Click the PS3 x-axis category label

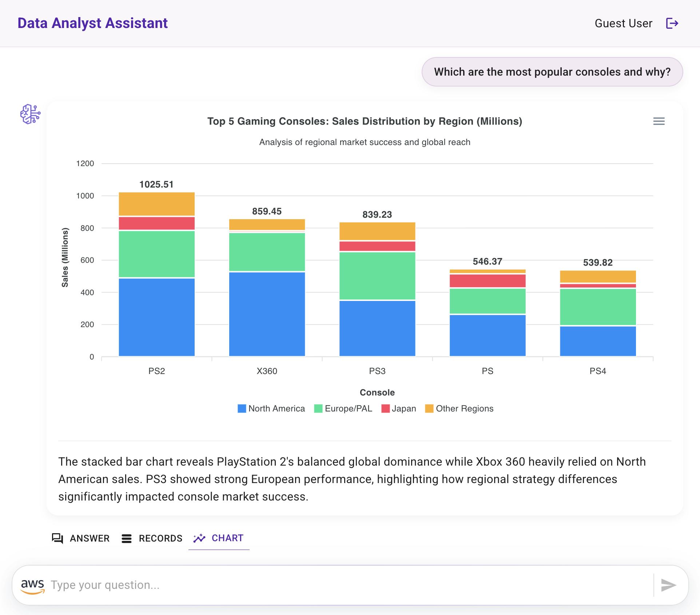[x=377, y=371]
